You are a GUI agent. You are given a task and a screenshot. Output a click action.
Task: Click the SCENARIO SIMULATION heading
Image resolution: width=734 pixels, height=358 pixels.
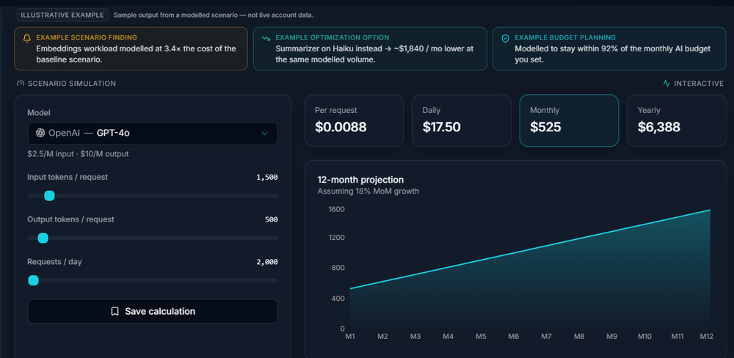click(x=72, y=84)
